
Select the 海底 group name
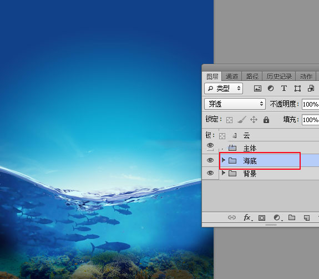pos(250,161)
